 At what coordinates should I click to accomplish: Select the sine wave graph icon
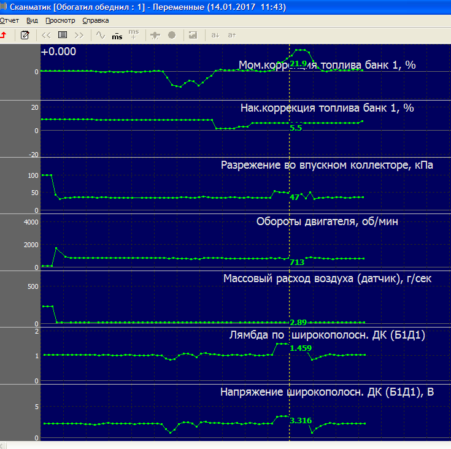tap(101, 35)
